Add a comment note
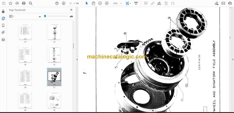The height and width of the screenshot is (113, 234). pyautogui.click(x=146, y=3)
